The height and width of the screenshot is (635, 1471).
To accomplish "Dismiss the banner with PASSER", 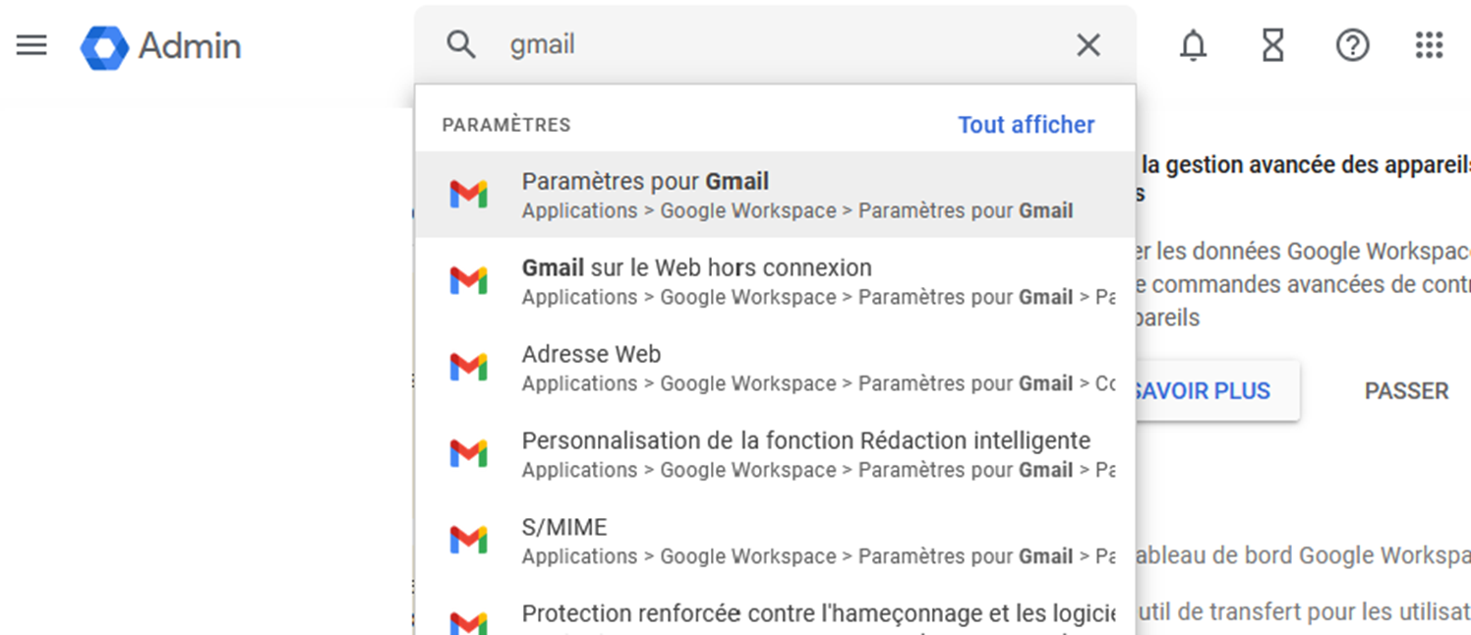I will pos(1406,390).
